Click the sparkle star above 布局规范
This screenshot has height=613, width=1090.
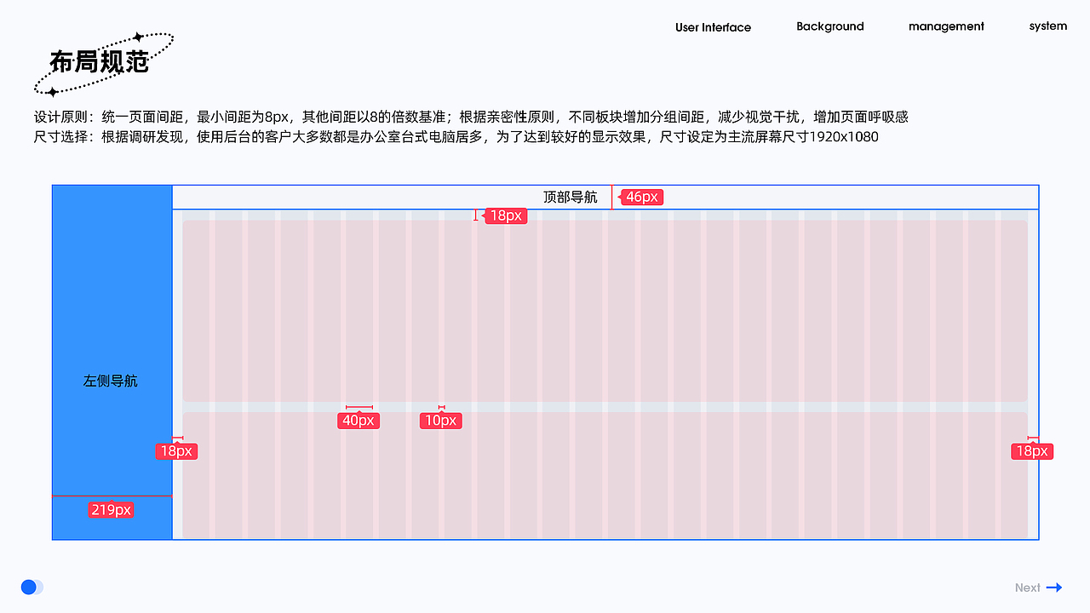pos(136,37)
